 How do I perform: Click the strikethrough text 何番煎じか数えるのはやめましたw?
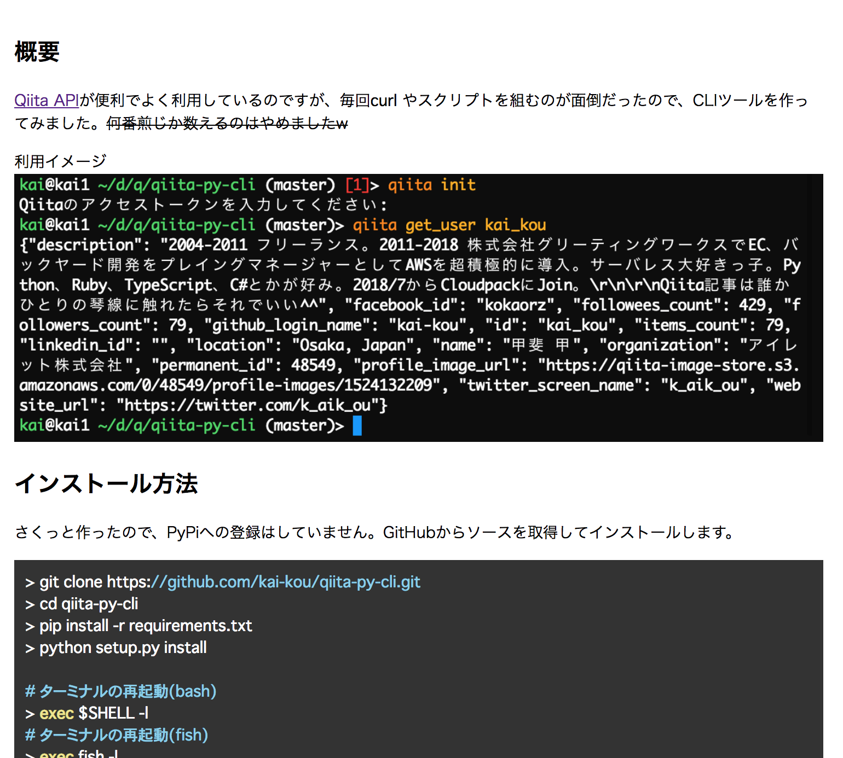click(x=227, y=123)
